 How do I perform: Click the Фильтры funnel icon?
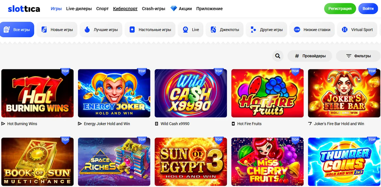348,56
